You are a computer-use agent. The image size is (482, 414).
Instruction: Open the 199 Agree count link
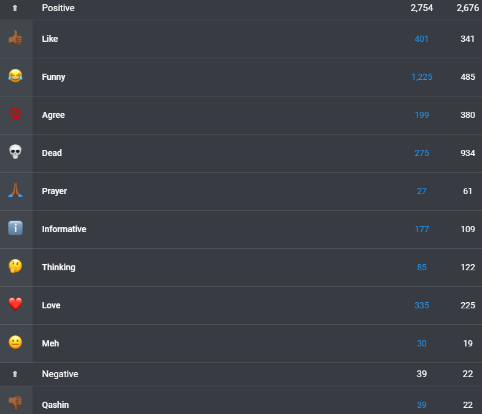[422, 115]
